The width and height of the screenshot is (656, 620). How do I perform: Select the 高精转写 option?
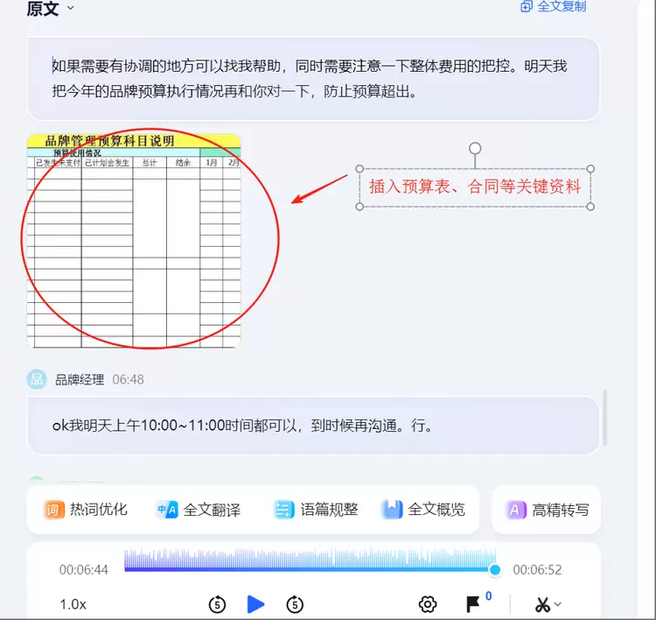click(x=548, y=510)
